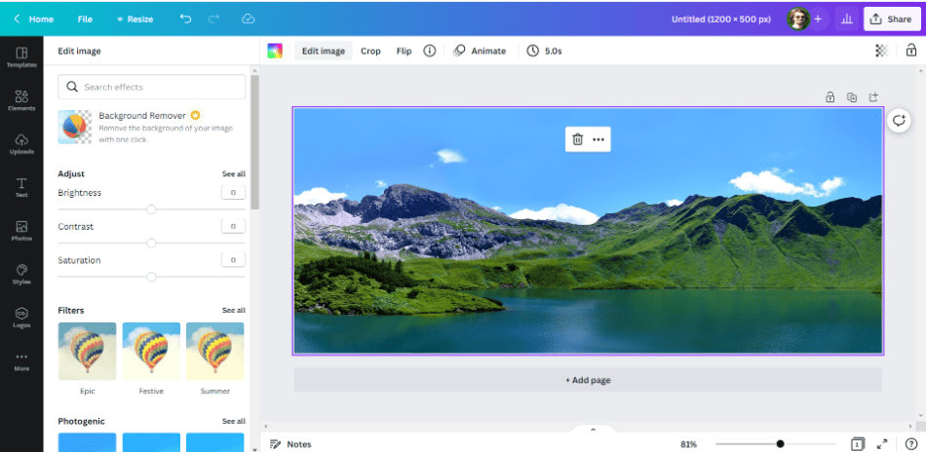This screenshot has width=926, height=452.
Task: Open the Logos sidebar panel
Action: [x=21, y=318]
